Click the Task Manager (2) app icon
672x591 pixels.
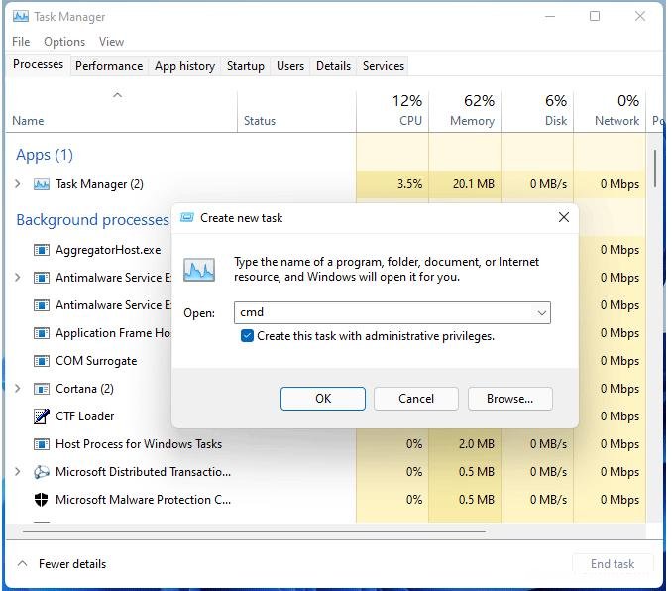(x=42, y=184)
